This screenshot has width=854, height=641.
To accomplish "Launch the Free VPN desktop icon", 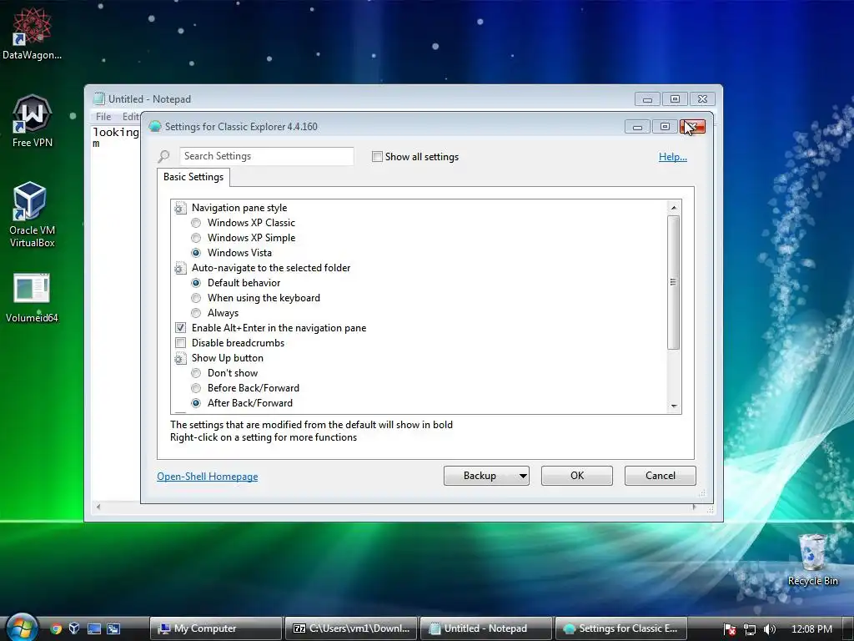I will point(32,121).
